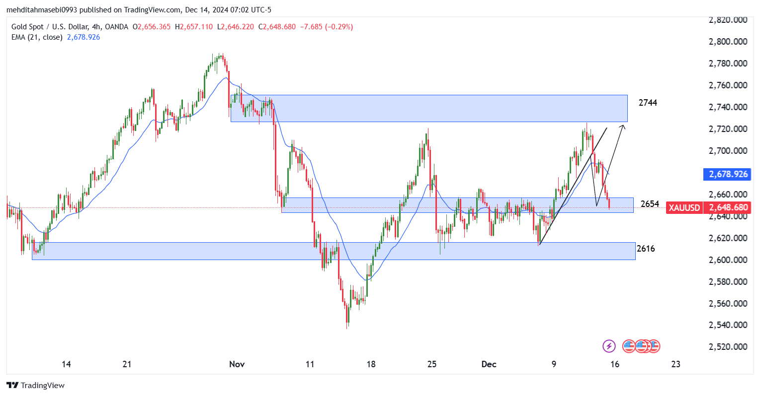Click the 2,520.000 price axis label
The width and height of the screenshot is (760, 396).
point(728,347)
